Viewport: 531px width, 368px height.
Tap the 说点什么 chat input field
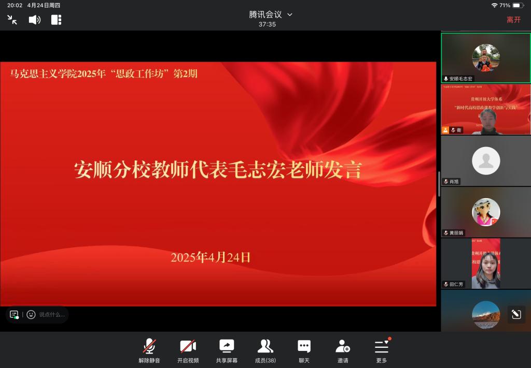coord(51,315)
